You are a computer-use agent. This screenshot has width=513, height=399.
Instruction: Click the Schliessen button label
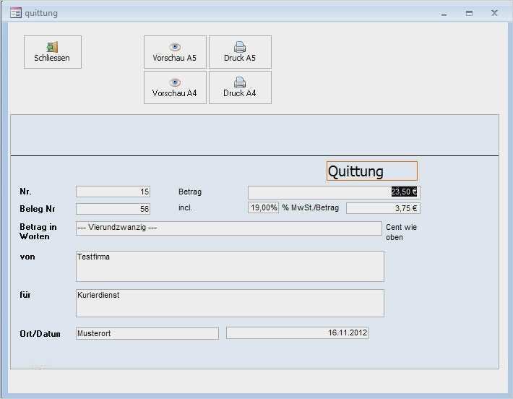coord(52,58)
